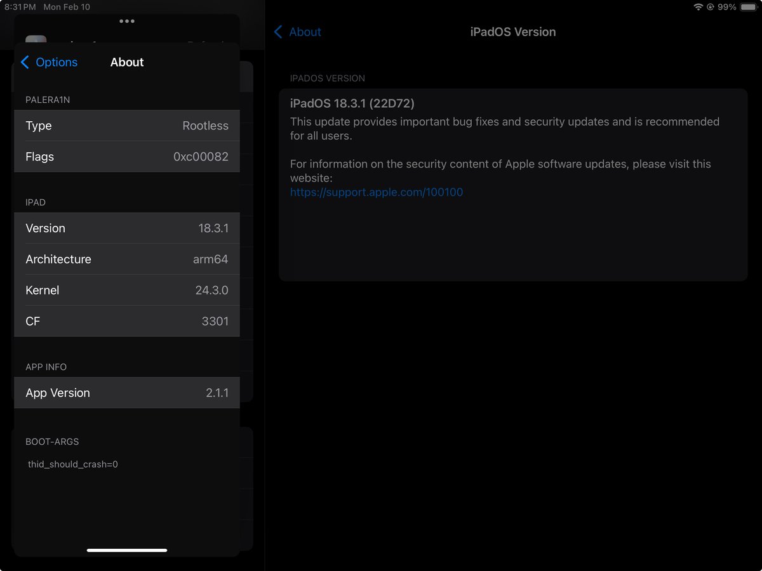Tap the 99% battery indicator

(737, 7)
